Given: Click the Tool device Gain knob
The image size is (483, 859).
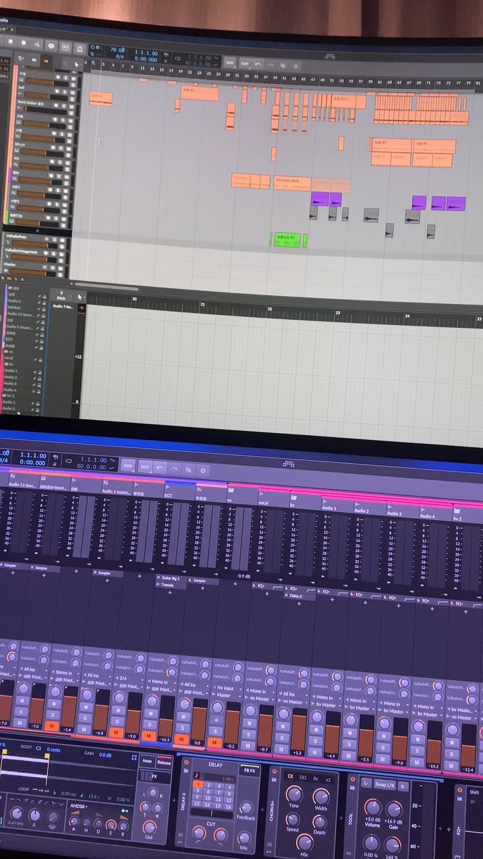Looking at the screenshot, I should [x=394, y=809].
